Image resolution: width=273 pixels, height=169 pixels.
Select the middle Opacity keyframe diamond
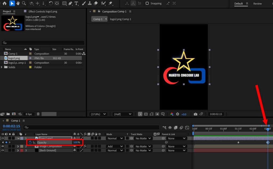tap(238, 142)
